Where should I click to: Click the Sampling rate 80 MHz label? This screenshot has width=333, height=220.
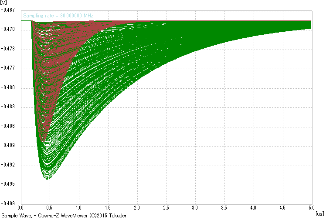pos(58,16)
